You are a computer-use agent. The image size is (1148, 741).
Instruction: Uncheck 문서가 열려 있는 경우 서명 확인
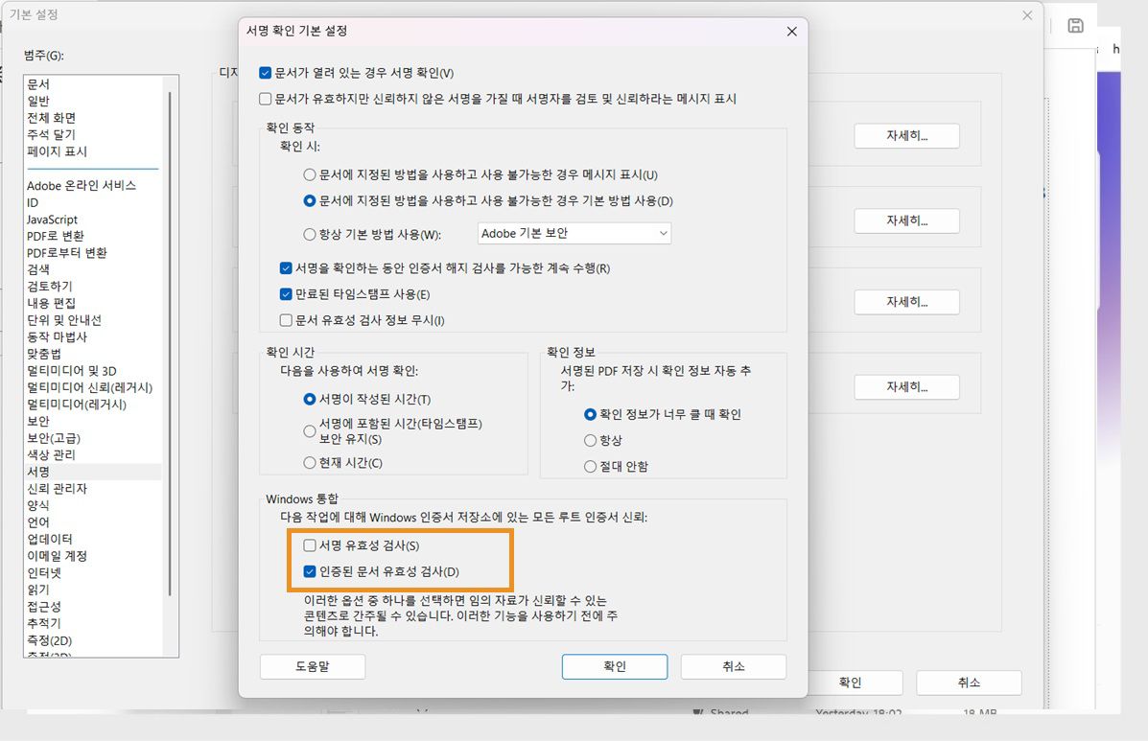click(x=264, y=72)
